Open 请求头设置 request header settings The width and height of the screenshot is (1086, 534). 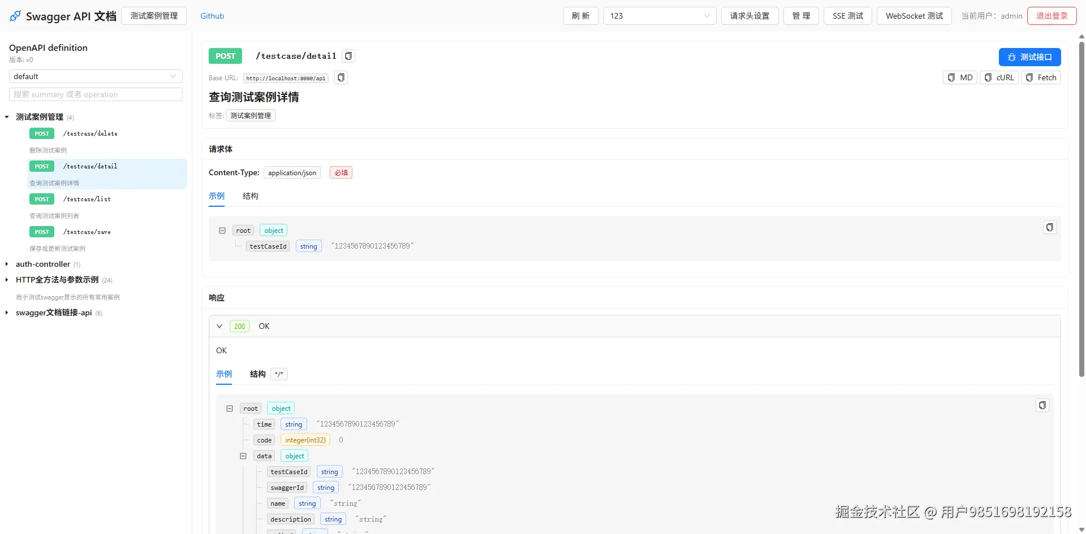tap(749, 15)
